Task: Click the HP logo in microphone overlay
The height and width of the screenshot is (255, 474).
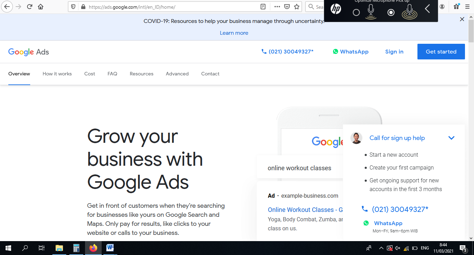Action: point(336,9)
